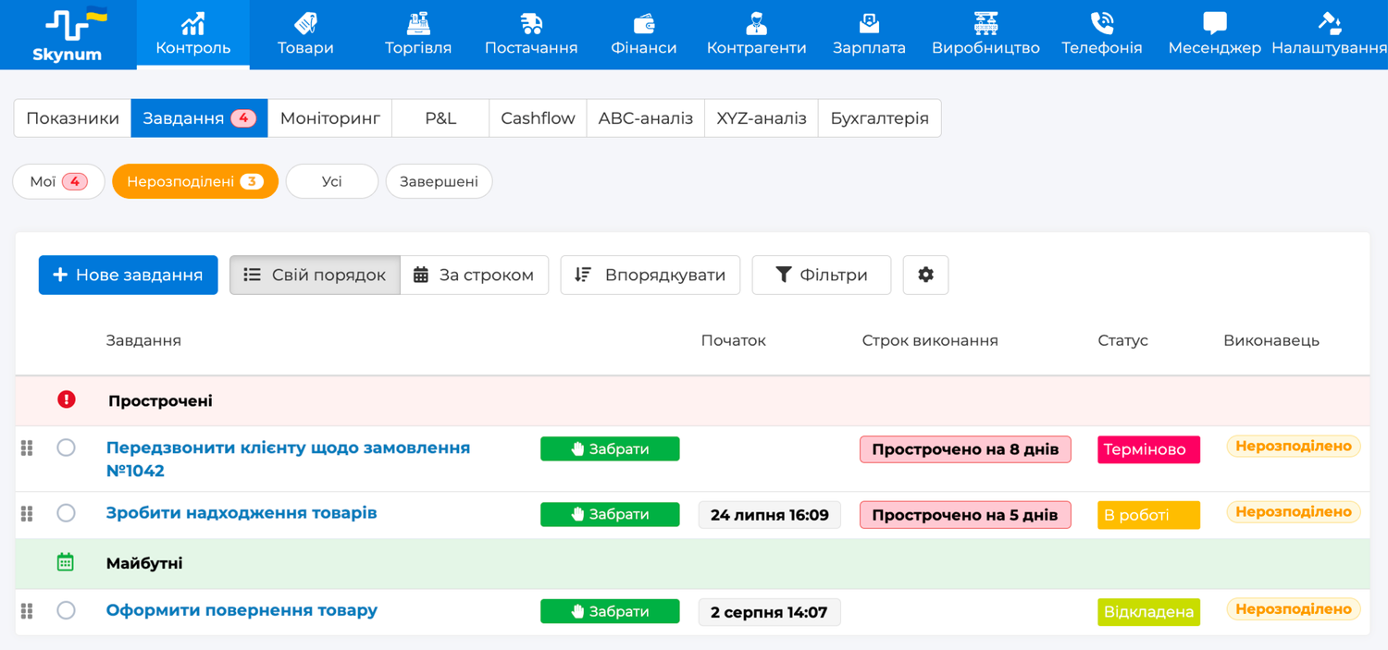Select the Нерозподілені filter pill
Image resolution: width=1388 pixels, height=650 pixels.
195,181
